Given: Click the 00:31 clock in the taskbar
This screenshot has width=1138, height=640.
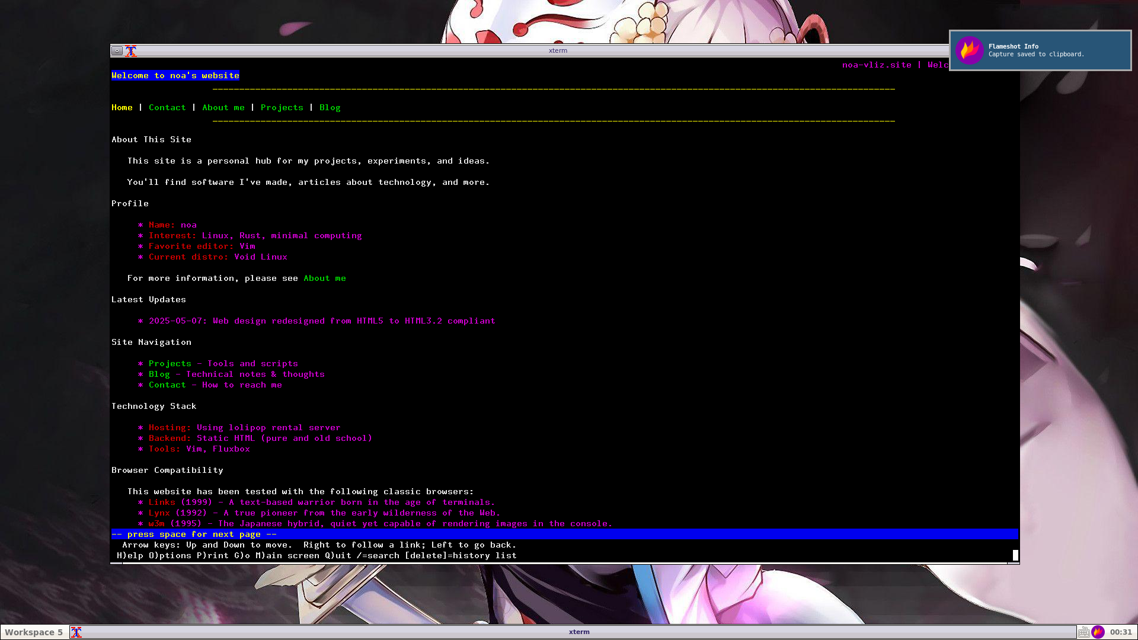Looking at the screenshot, I should pyautogui.click(x=1121, y=632).
